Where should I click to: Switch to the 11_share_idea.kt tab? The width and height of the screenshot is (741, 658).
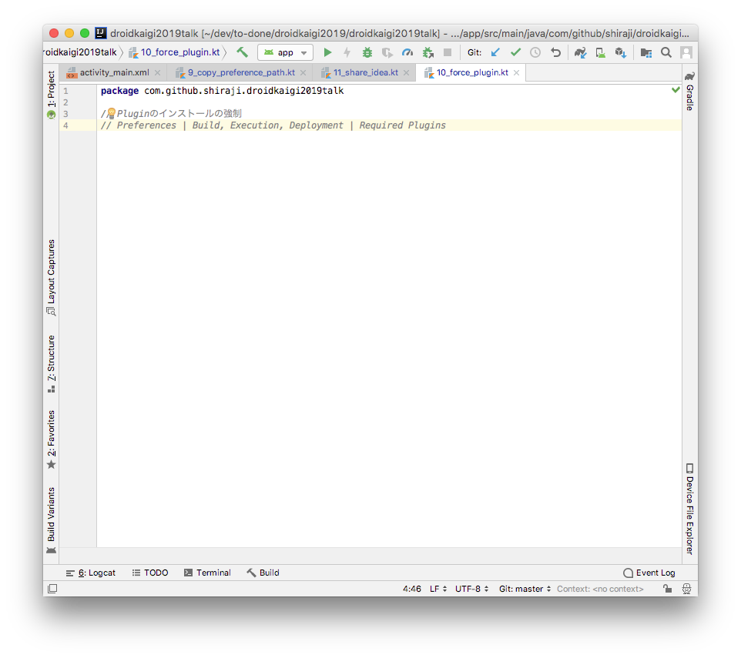coord(365,72)
